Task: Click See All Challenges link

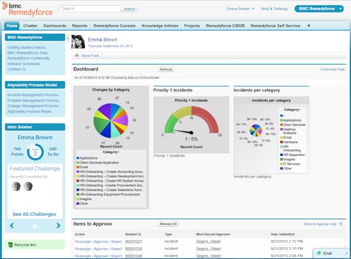Action: point(35,214)
